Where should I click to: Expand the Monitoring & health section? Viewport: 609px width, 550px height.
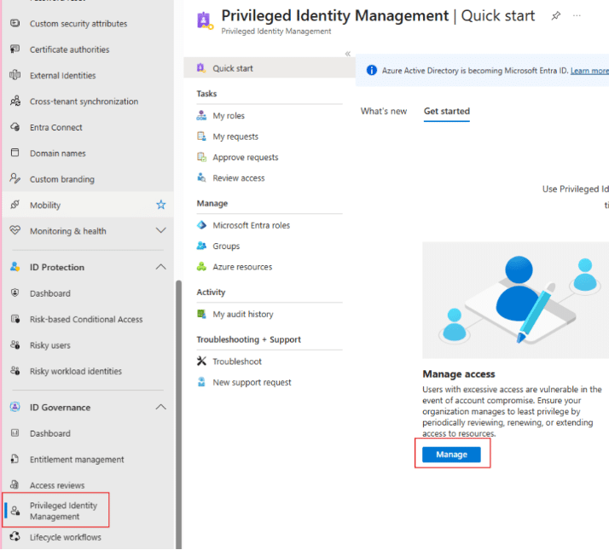(160, 231)
